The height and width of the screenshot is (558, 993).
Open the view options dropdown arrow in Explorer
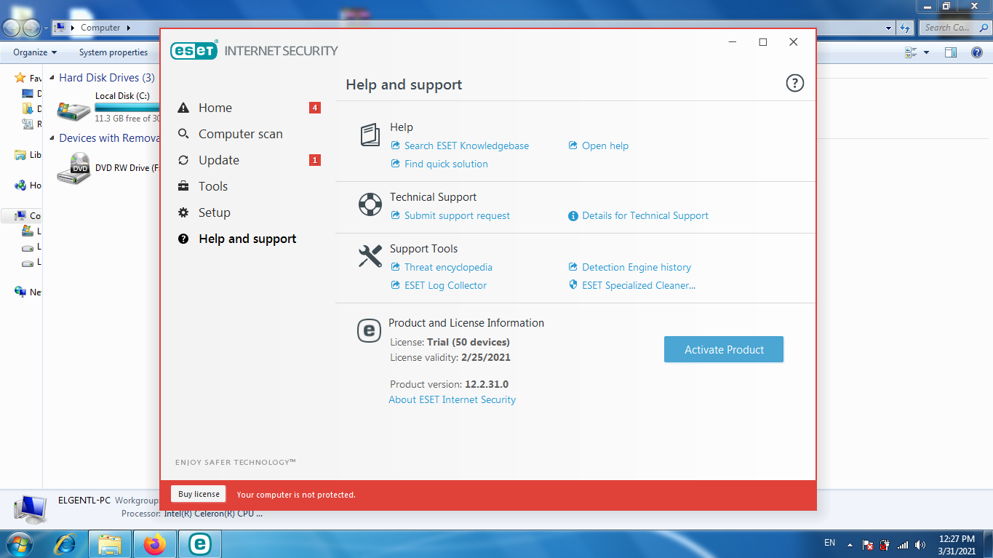(x=926, y=52)
